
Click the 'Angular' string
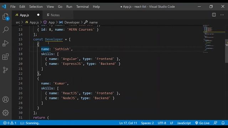[70, 59]
